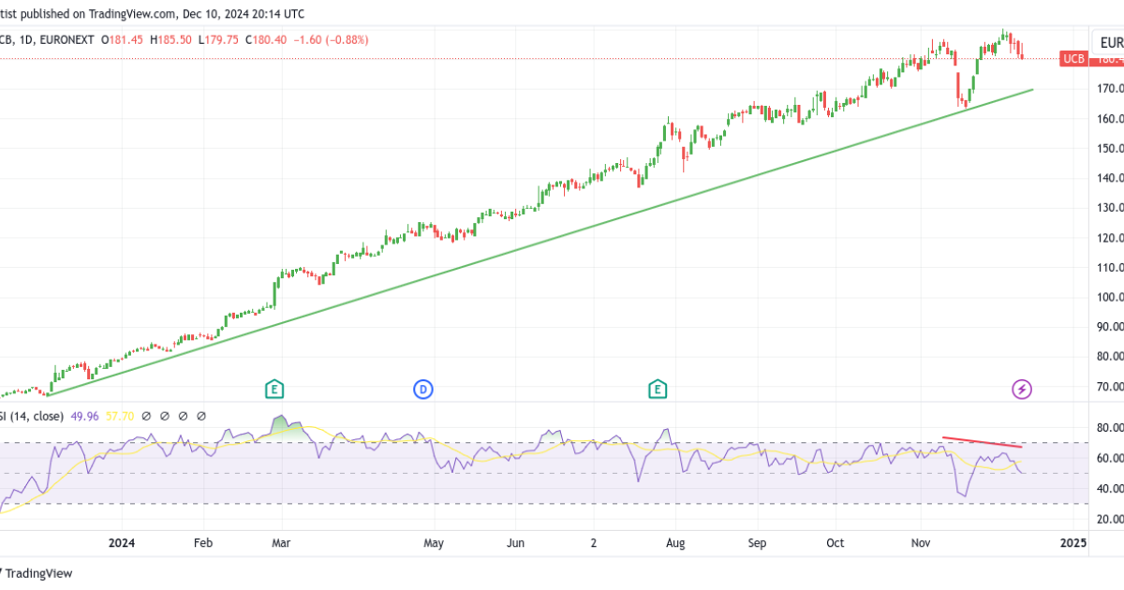Click the closing price C180.40 value

coord(265,40)
